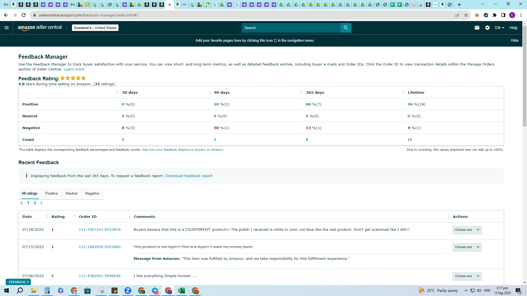
Task: Switch to the Negative ratings tab
Action: click(x=92, y=193)
